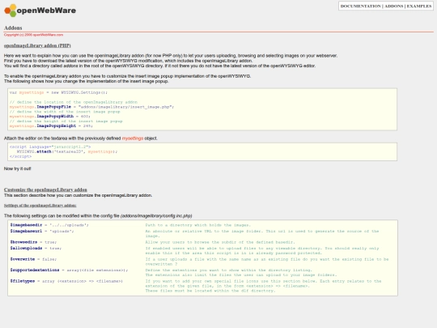437x328 pixels.
Task: Click the 'This section describe how' sentence
Action: [x=78, y=195]
